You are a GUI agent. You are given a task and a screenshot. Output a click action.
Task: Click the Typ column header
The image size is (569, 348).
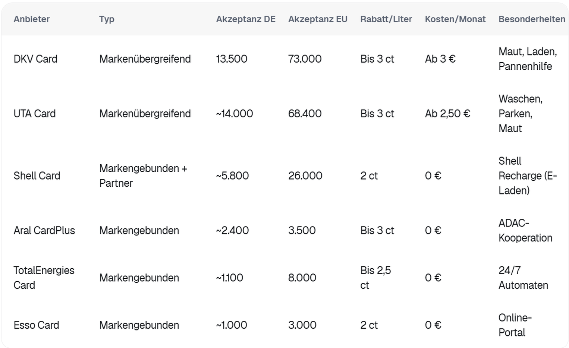107,19
